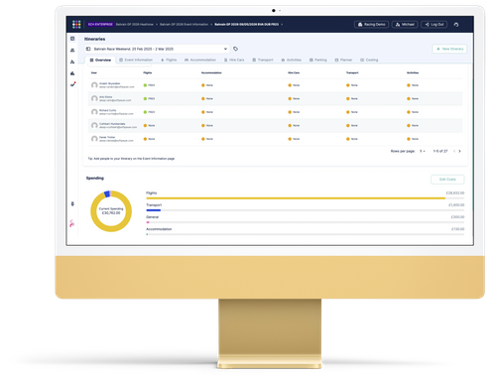The image size is (496, 379).
Task: Switch to the Planner tab
Action: pyautogui.click(x=343, y=60)
